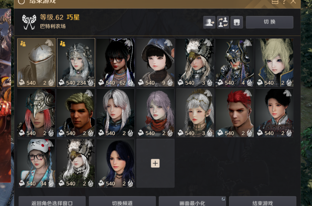Select the blonde fox-eared character portrait
Screen dimensions: 312x206
tap(275, 63)
